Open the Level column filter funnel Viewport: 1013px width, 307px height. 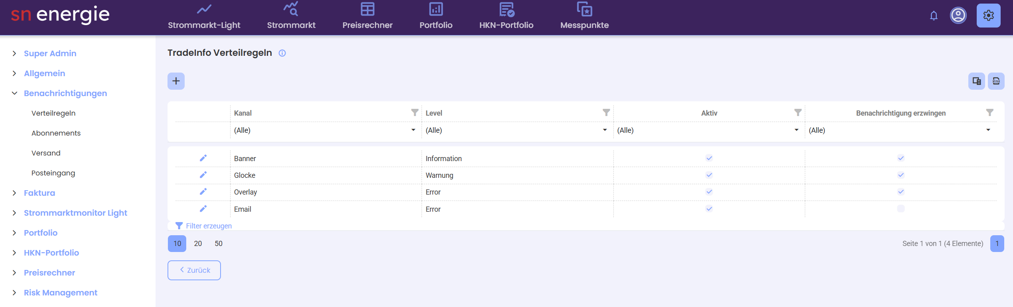point(606,113)
